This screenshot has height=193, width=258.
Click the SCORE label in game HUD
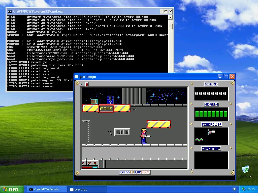(x=211, y=84)
